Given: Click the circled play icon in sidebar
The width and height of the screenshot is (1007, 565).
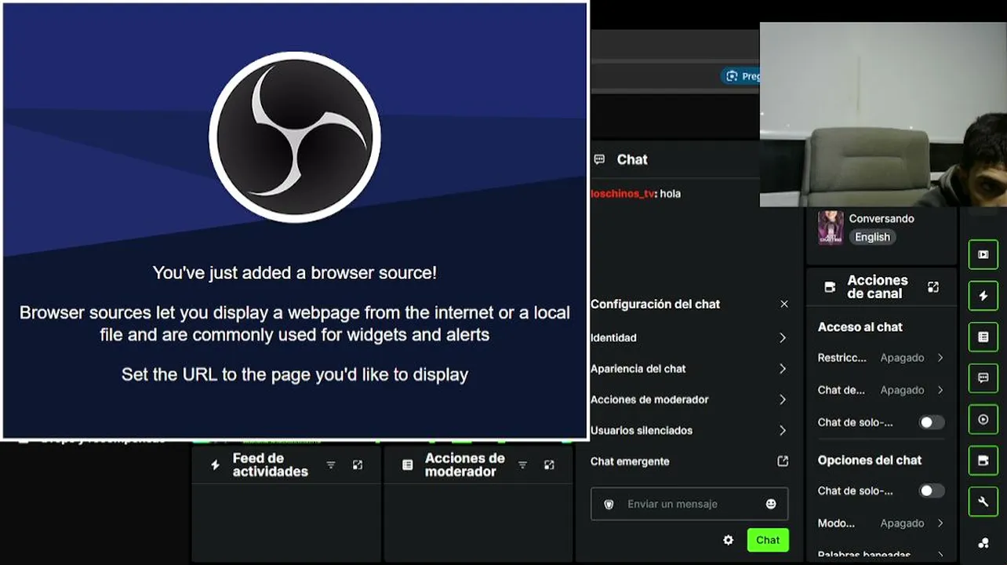Looking at the screenshot, I should 983,420.
